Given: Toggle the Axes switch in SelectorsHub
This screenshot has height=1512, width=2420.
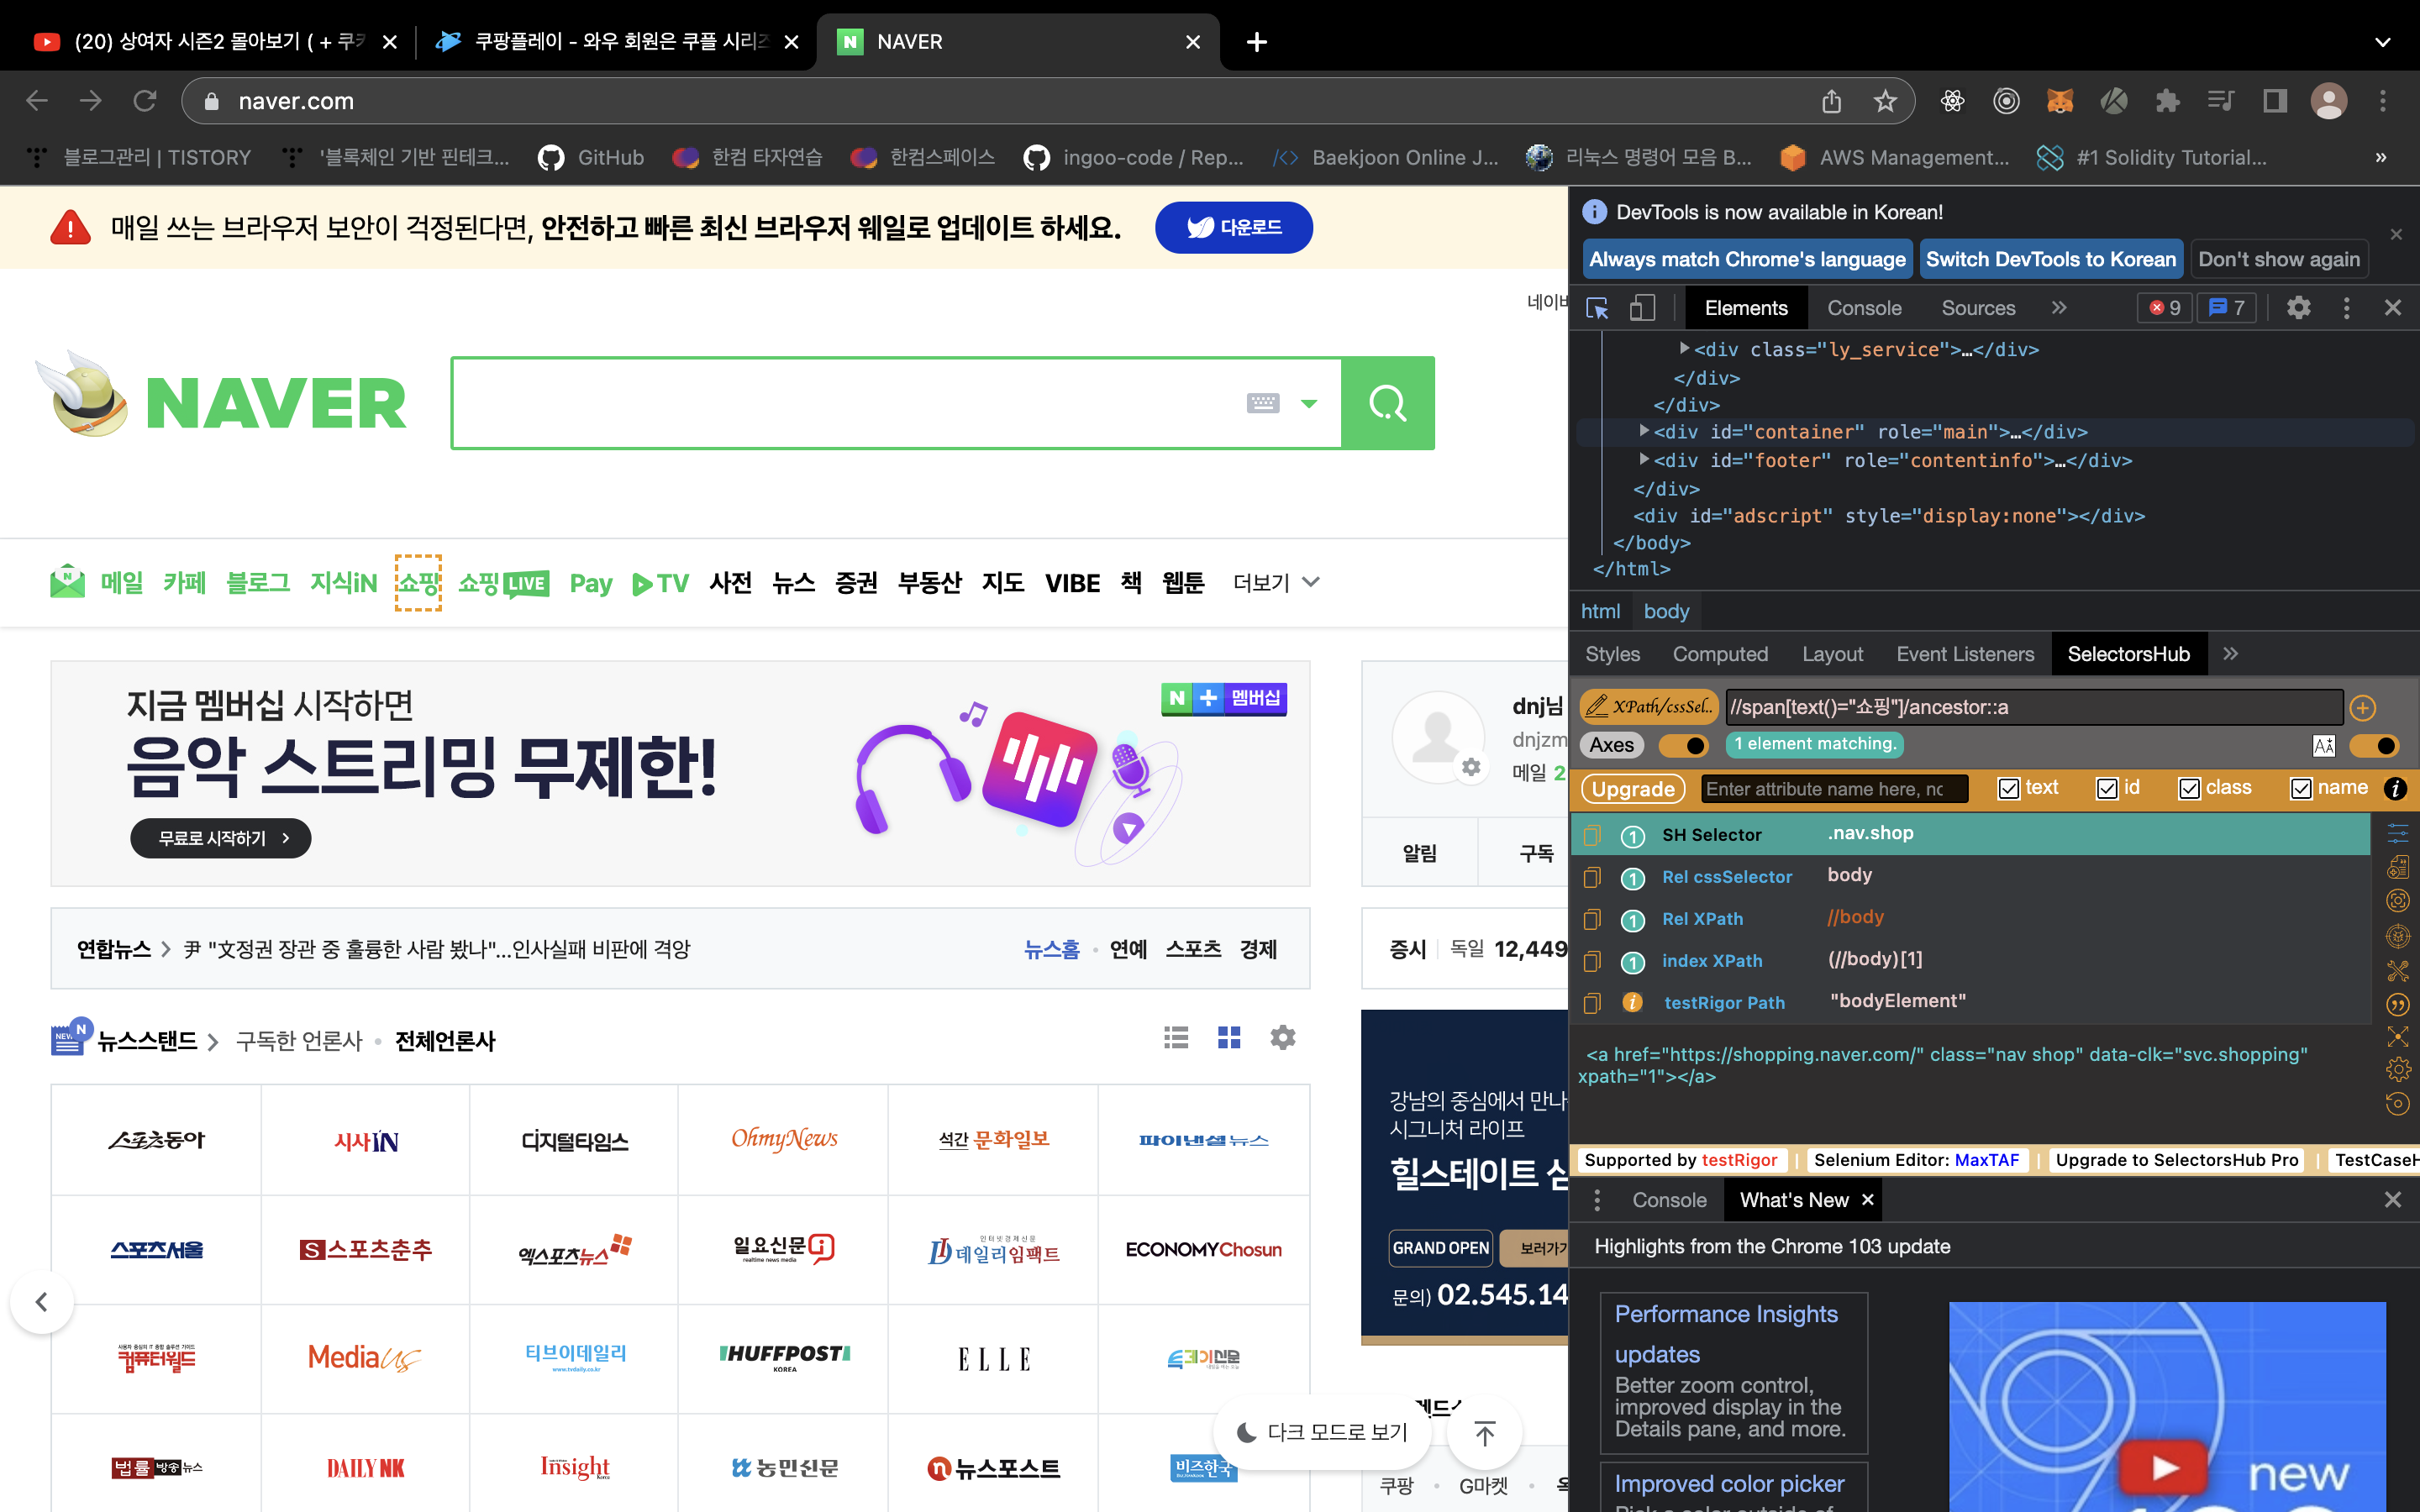Looking at the screenshot, I should coord(1684,746).
